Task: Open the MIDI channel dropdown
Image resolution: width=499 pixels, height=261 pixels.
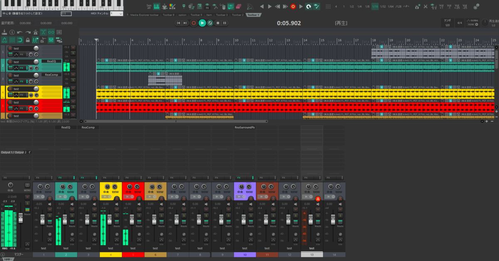Action: 116,14
